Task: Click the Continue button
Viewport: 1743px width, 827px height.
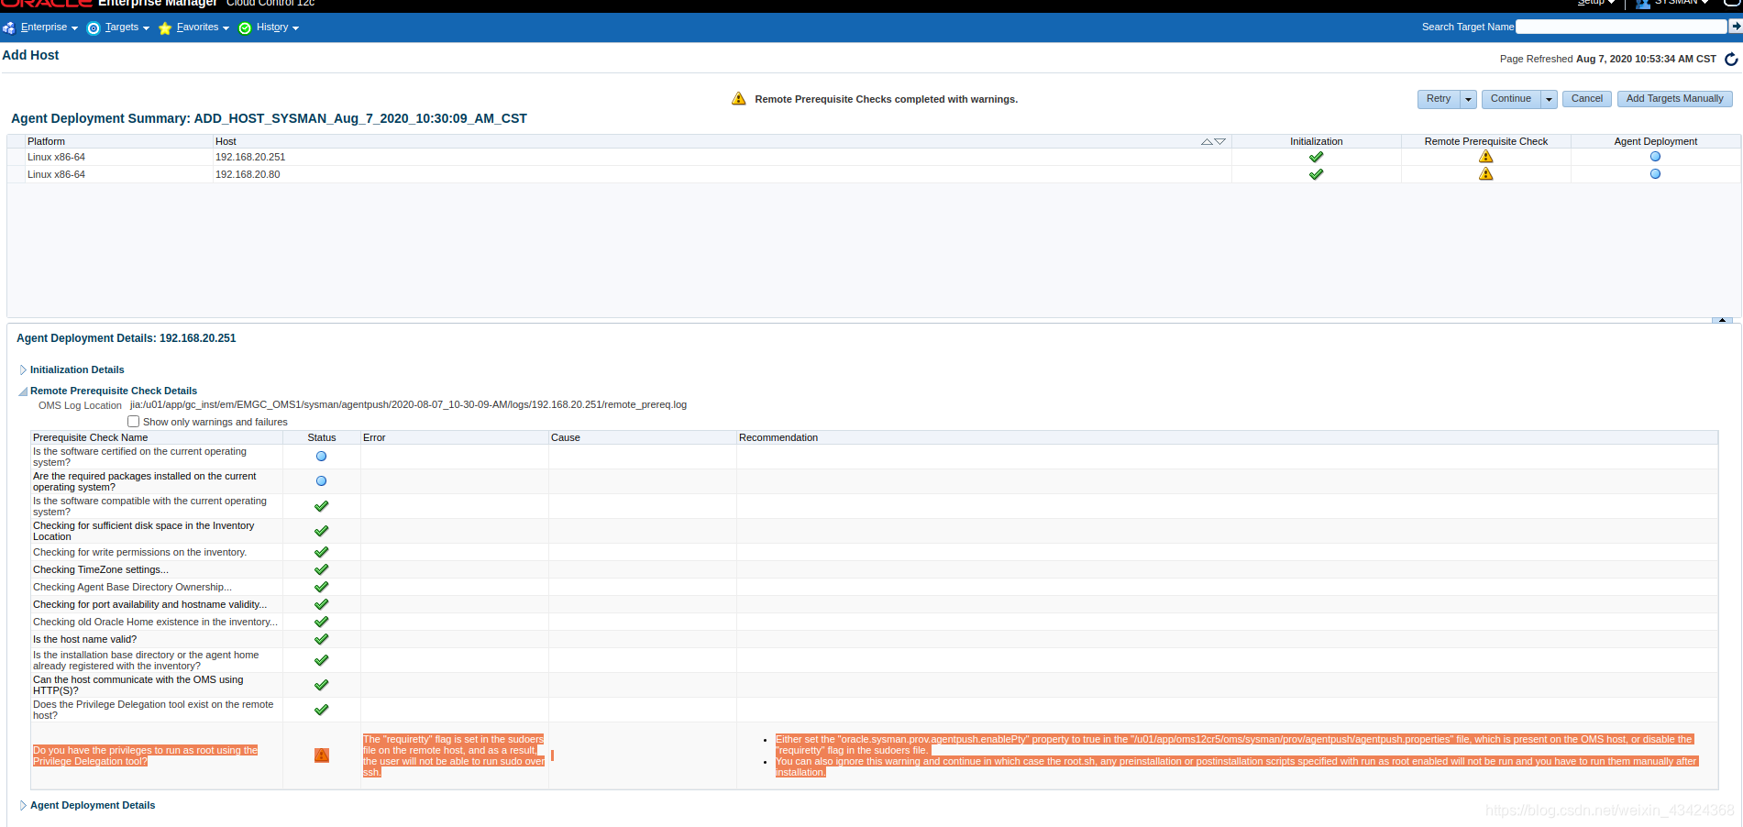Action: coord(1511,99)
